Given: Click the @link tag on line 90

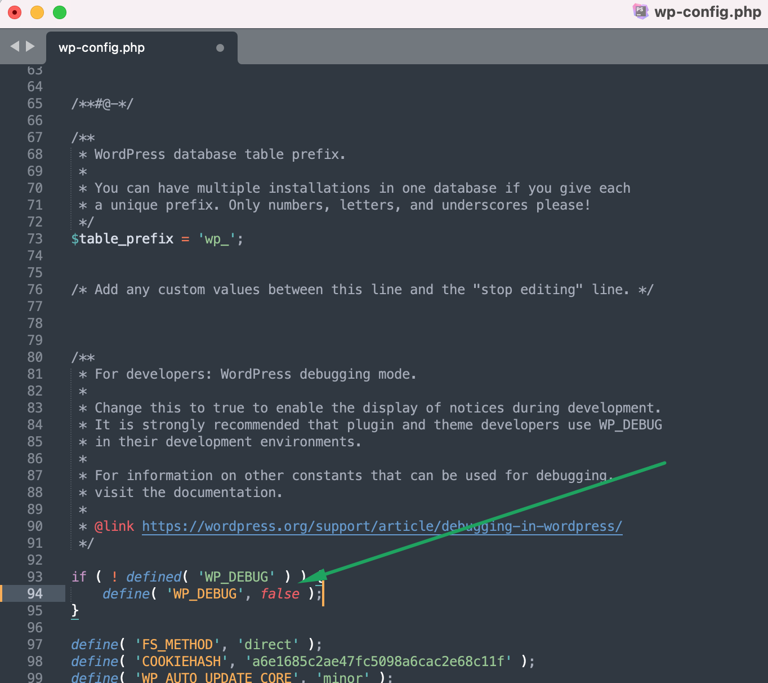Looking at the screenshot, I should pyautogui.click(x=114, y=526).
